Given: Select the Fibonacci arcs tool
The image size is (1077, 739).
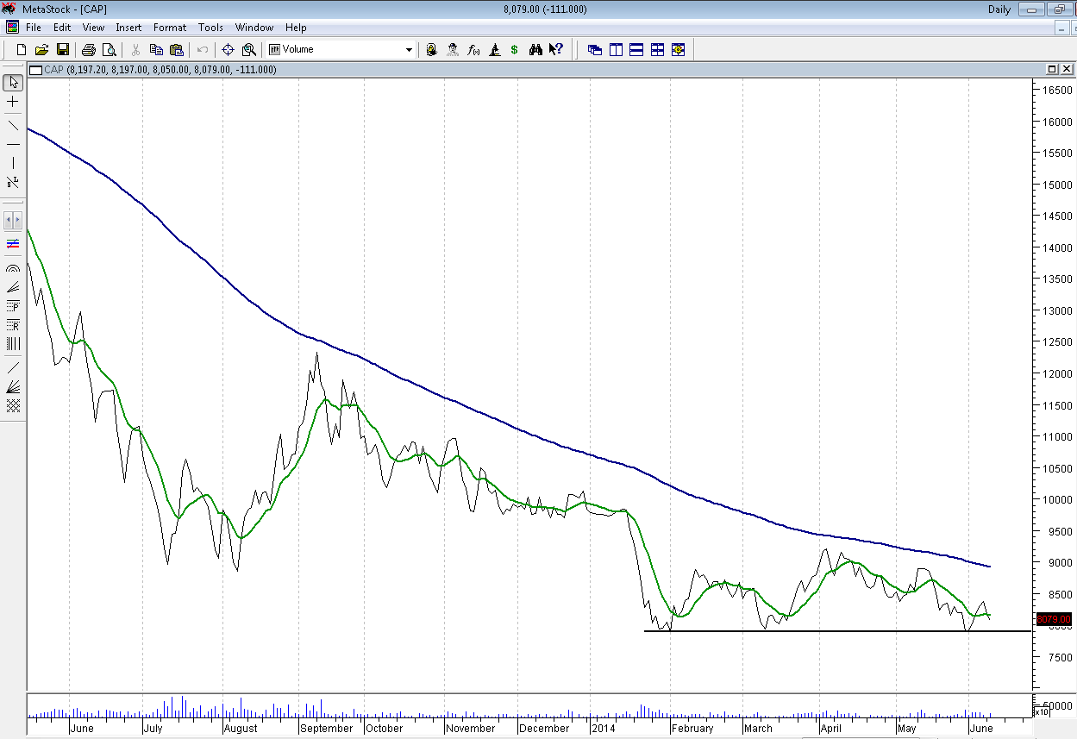Looking at the screenshot, I should point(13,268).
